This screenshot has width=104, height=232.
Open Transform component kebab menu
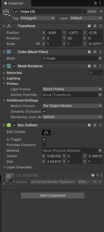click(x=100, y=26)
